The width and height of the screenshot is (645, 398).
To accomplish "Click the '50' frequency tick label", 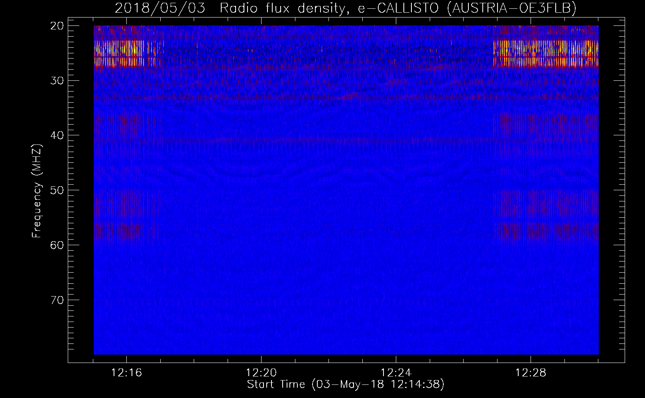I will (x=57, y=190).
